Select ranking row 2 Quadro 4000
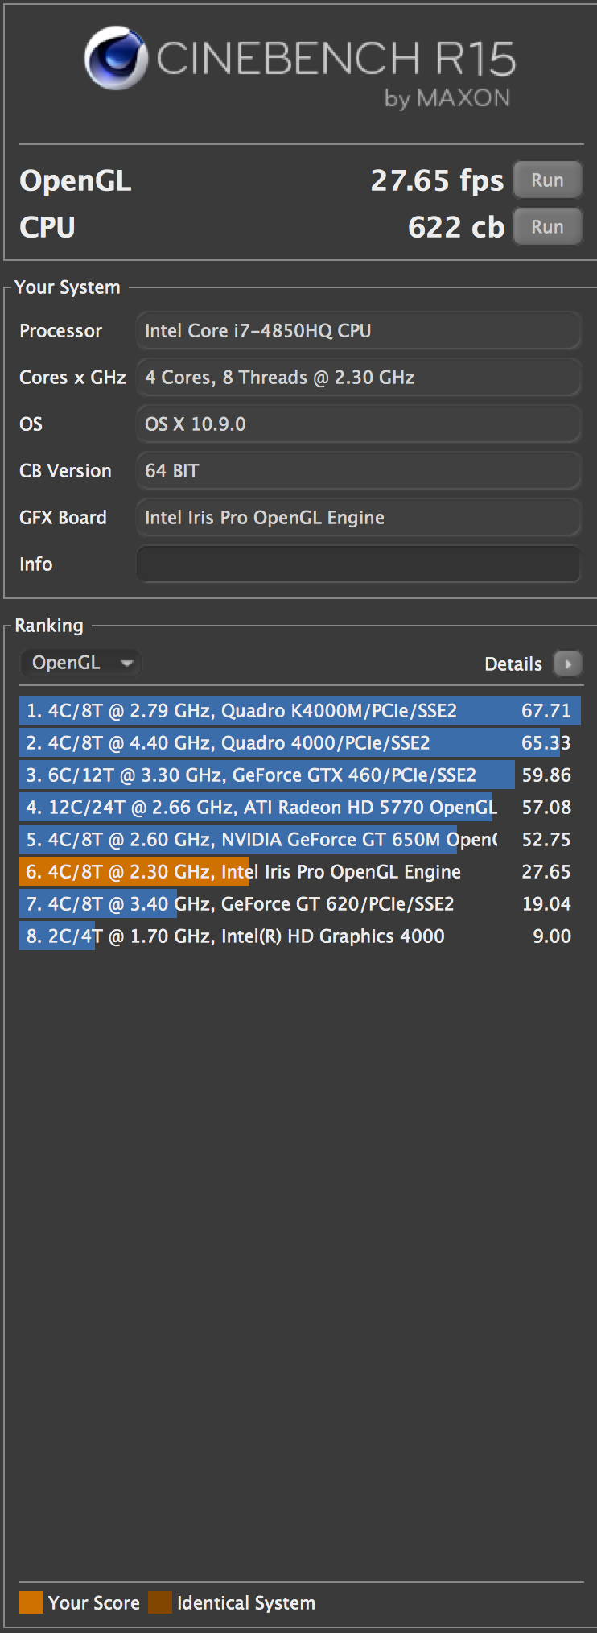Viewport: 597px width, 1633px height. (x=300, y=743)
